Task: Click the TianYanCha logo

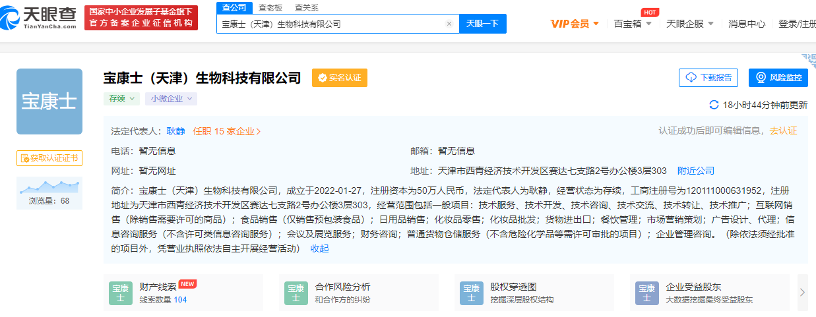Action: pyautogui.click(x=40, y=16)
